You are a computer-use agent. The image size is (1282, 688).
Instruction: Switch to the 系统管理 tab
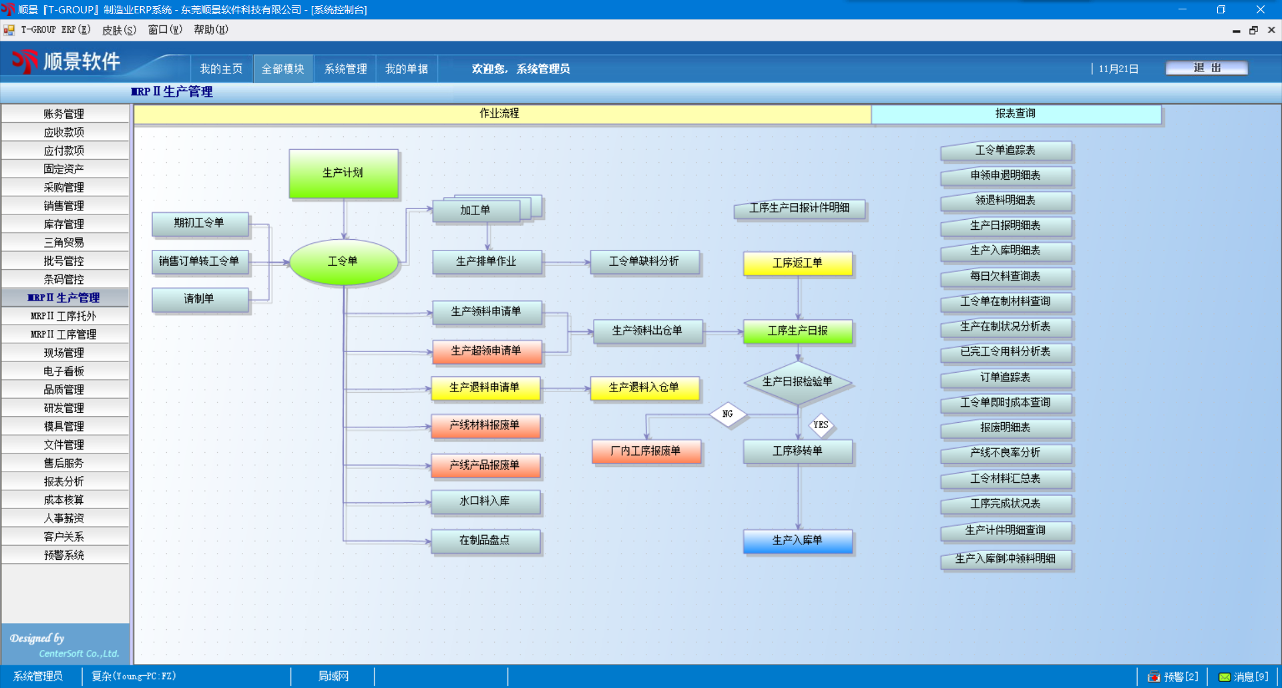(x=345, y=69)
